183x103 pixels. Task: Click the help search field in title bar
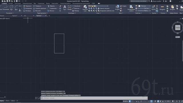click(x=139, y=1)
